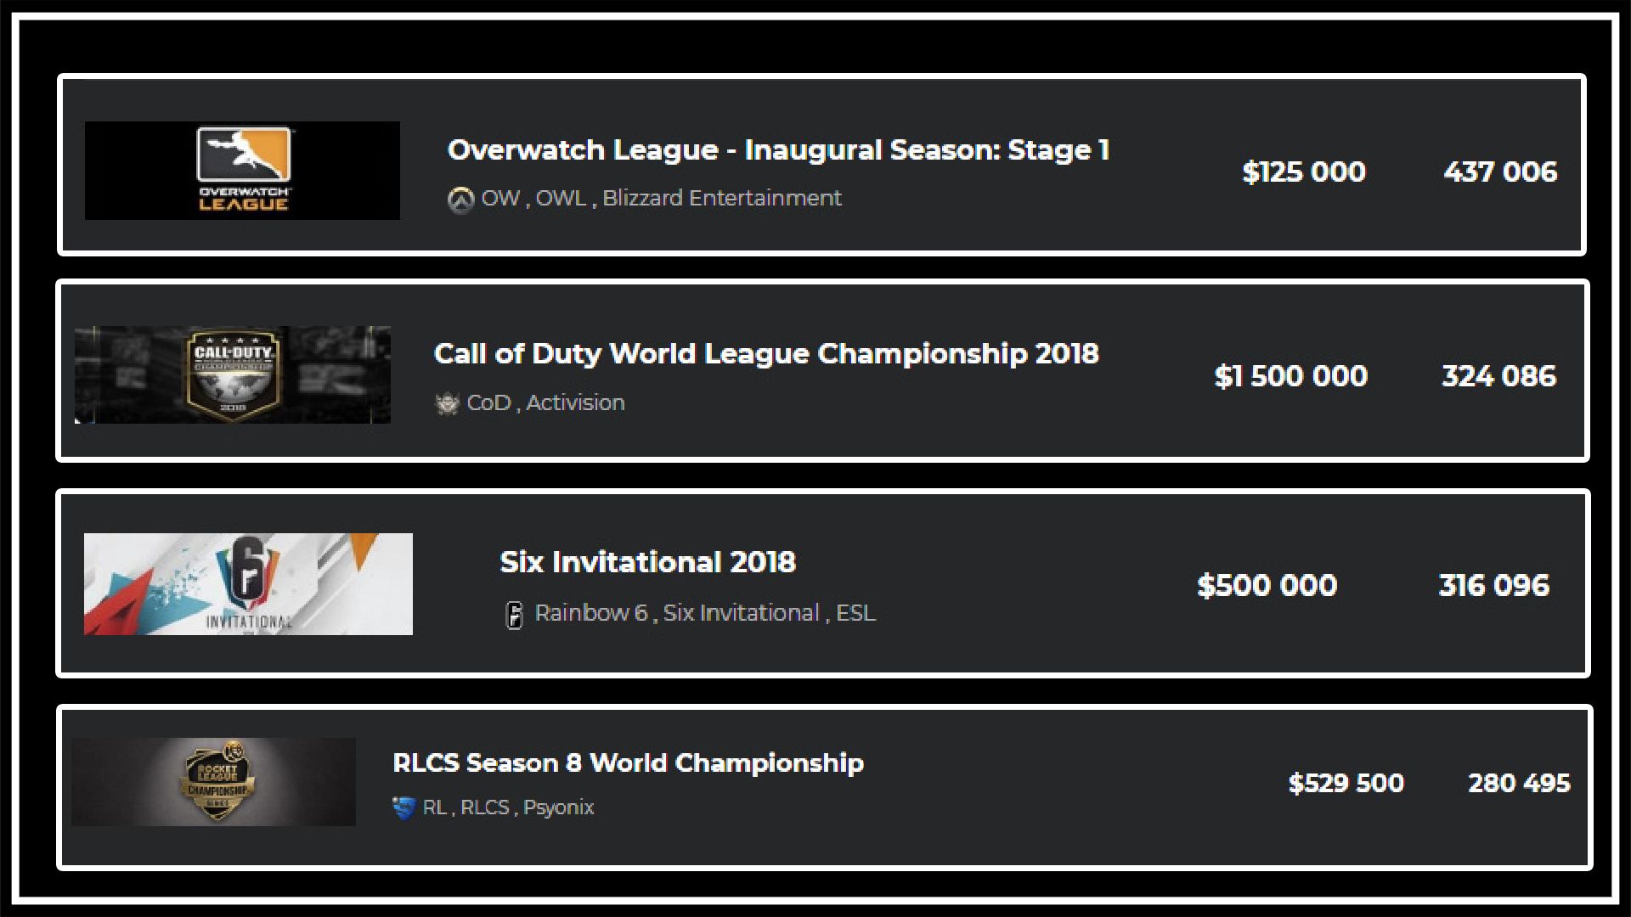Click the 437 006 viewers figure
Viewport: 1631px width, 917px height.
pos(1500,172)
